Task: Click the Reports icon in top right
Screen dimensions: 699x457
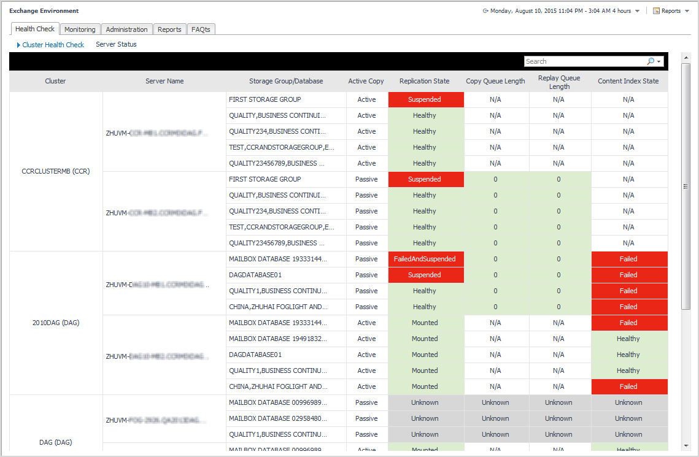Action: point(656,11)
